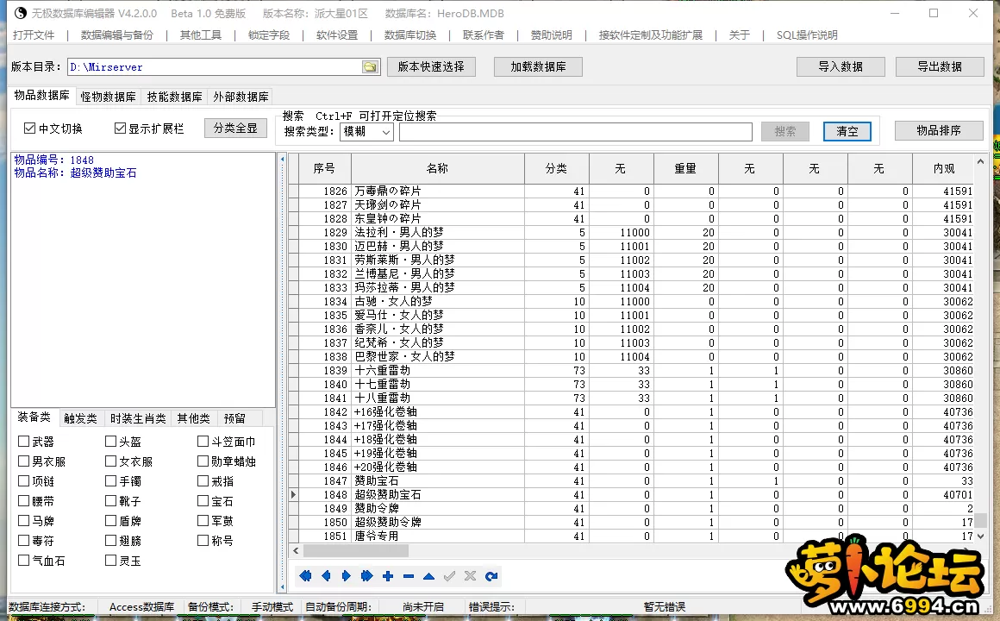Select row 古驰·女人的梦
Viewport: 1000px width, 621px height.
[x=631, y=301]
